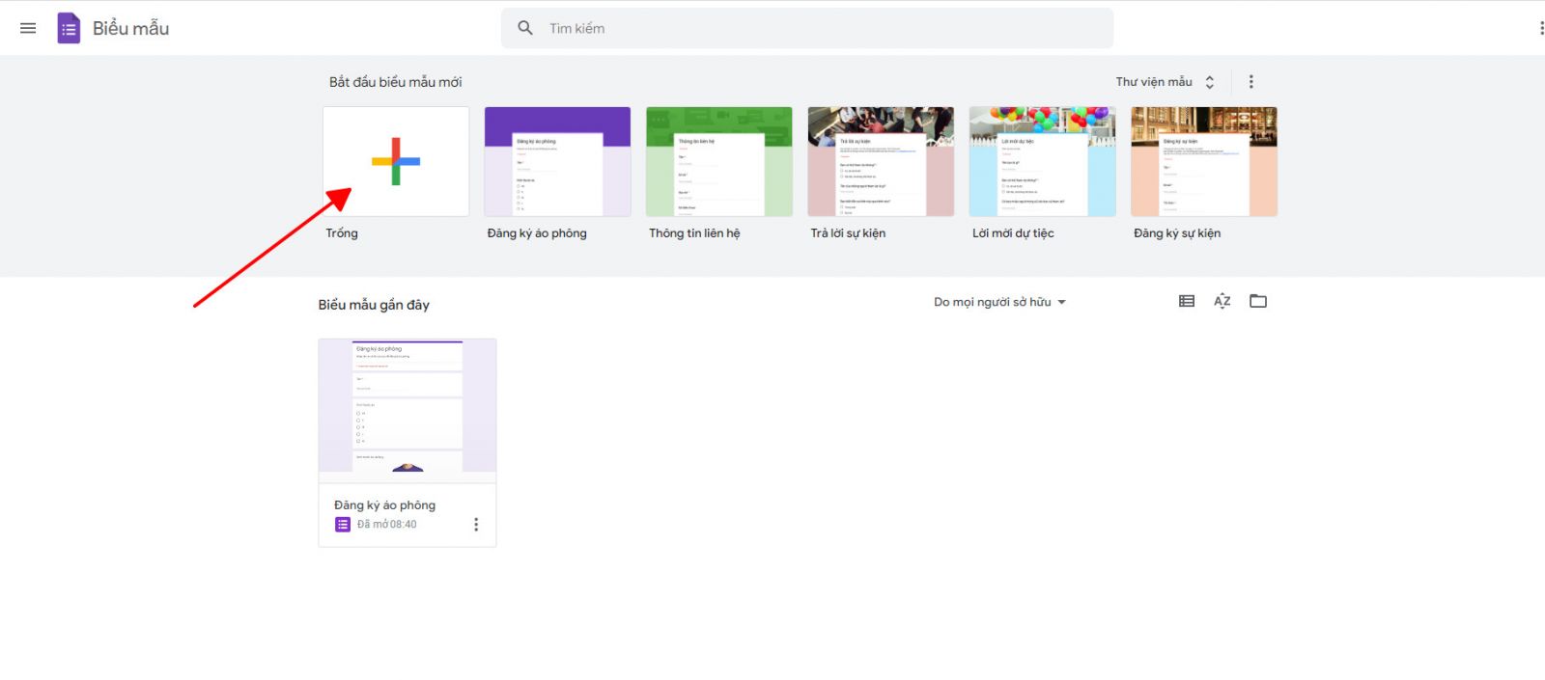Click the Biểu mẫu app title

click(130, 29)
